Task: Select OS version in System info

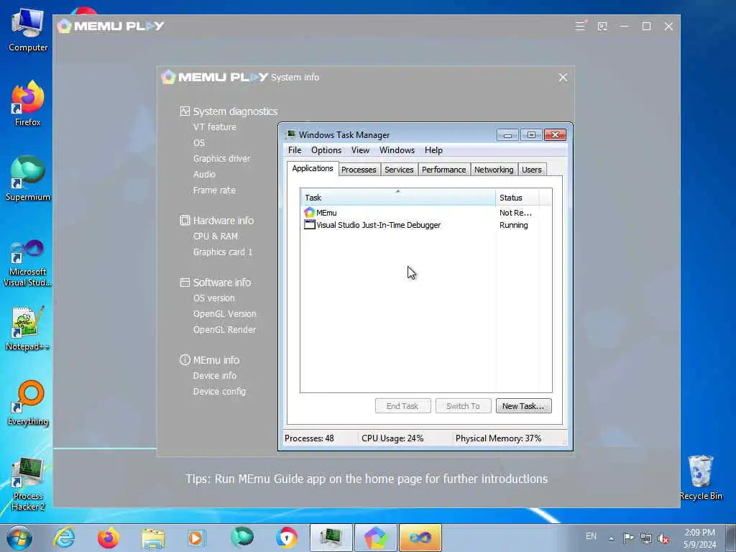Action: point(213,298)
